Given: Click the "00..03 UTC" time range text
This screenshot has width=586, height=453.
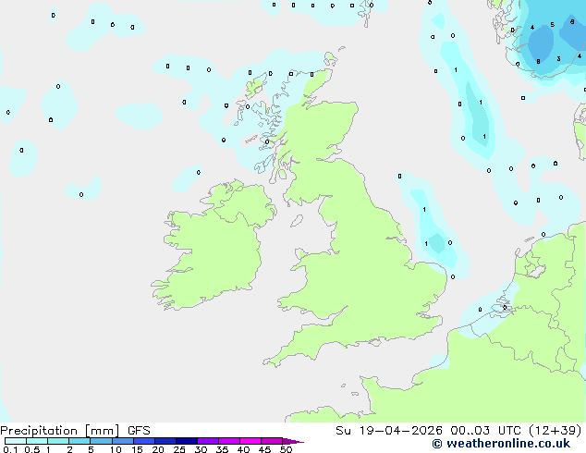Looking at the screenshot, I should coord(486,431).
